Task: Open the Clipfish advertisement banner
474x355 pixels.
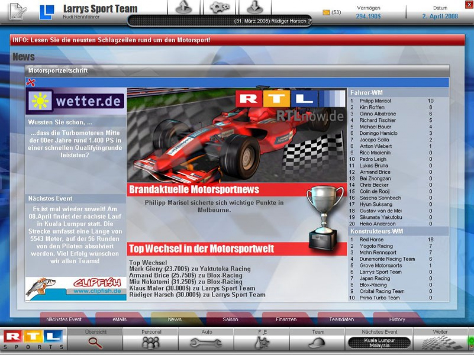Action: pos(76,288)
